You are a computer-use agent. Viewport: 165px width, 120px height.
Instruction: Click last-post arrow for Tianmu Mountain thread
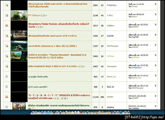coord(156,55)
